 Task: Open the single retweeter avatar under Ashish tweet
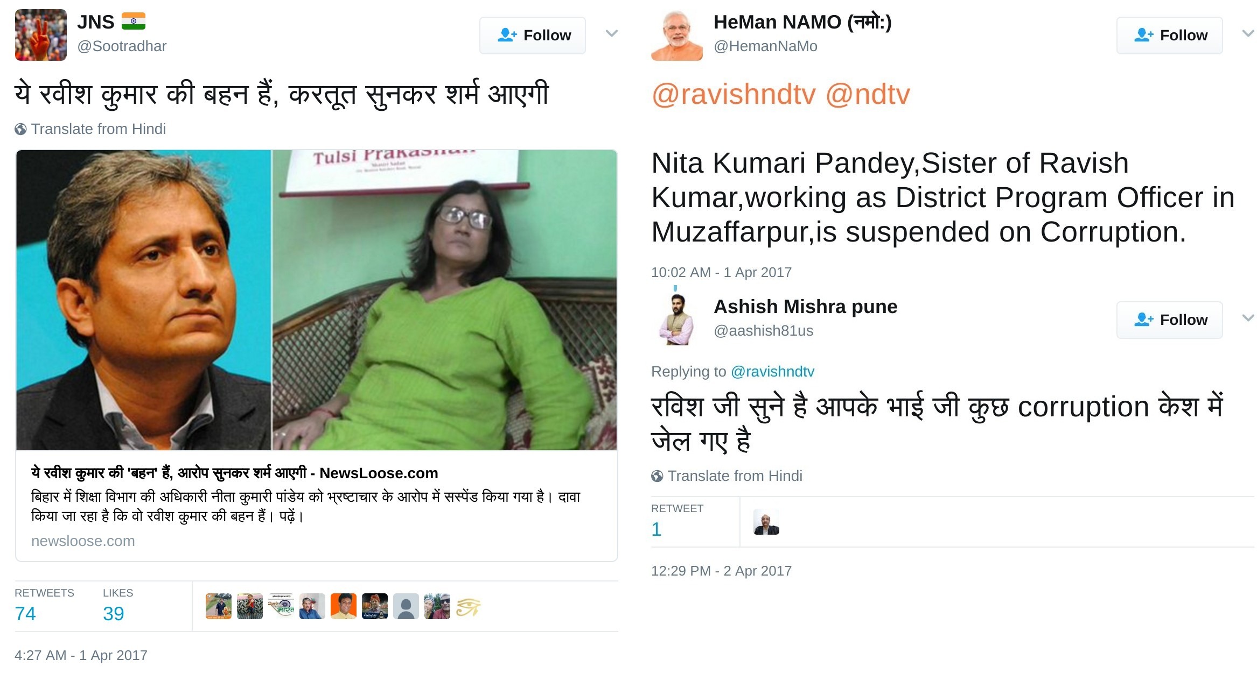pos(766,522)
